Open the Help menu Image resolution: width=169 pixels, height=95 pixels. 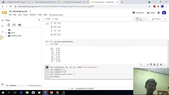45,15
